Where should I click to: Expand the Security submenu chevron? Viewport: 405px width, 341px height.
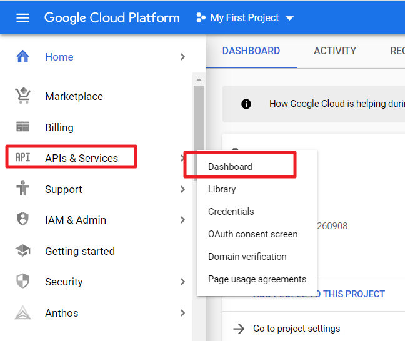point(182,282)
